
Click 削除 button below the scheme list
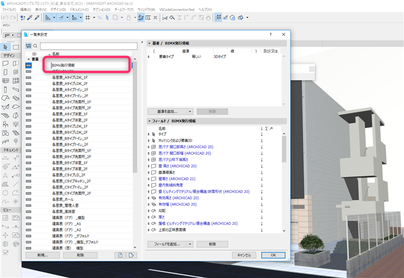pos(80,255)
